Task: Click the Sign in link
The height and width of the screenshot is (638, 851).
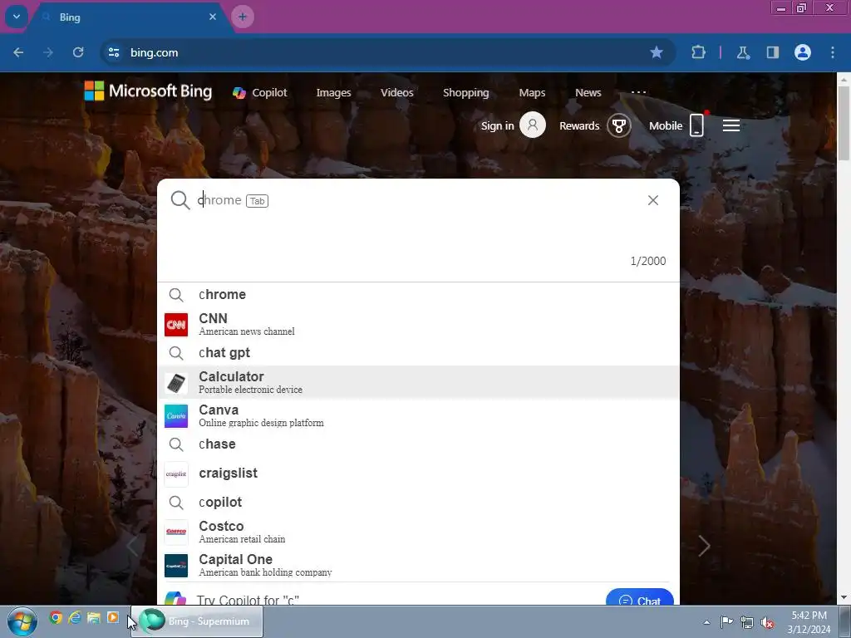Action: (x=497, y=126)
